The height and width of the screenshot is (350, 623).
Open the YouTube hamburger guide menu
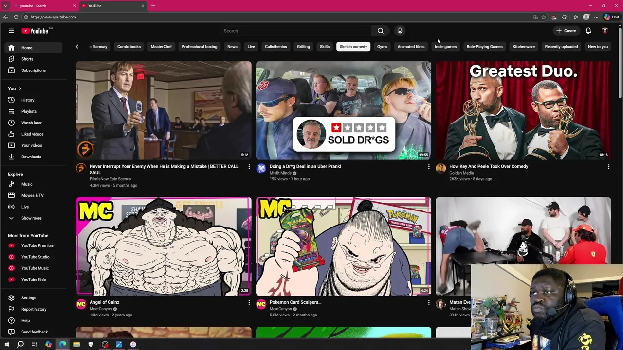click(x=11, y=31)
